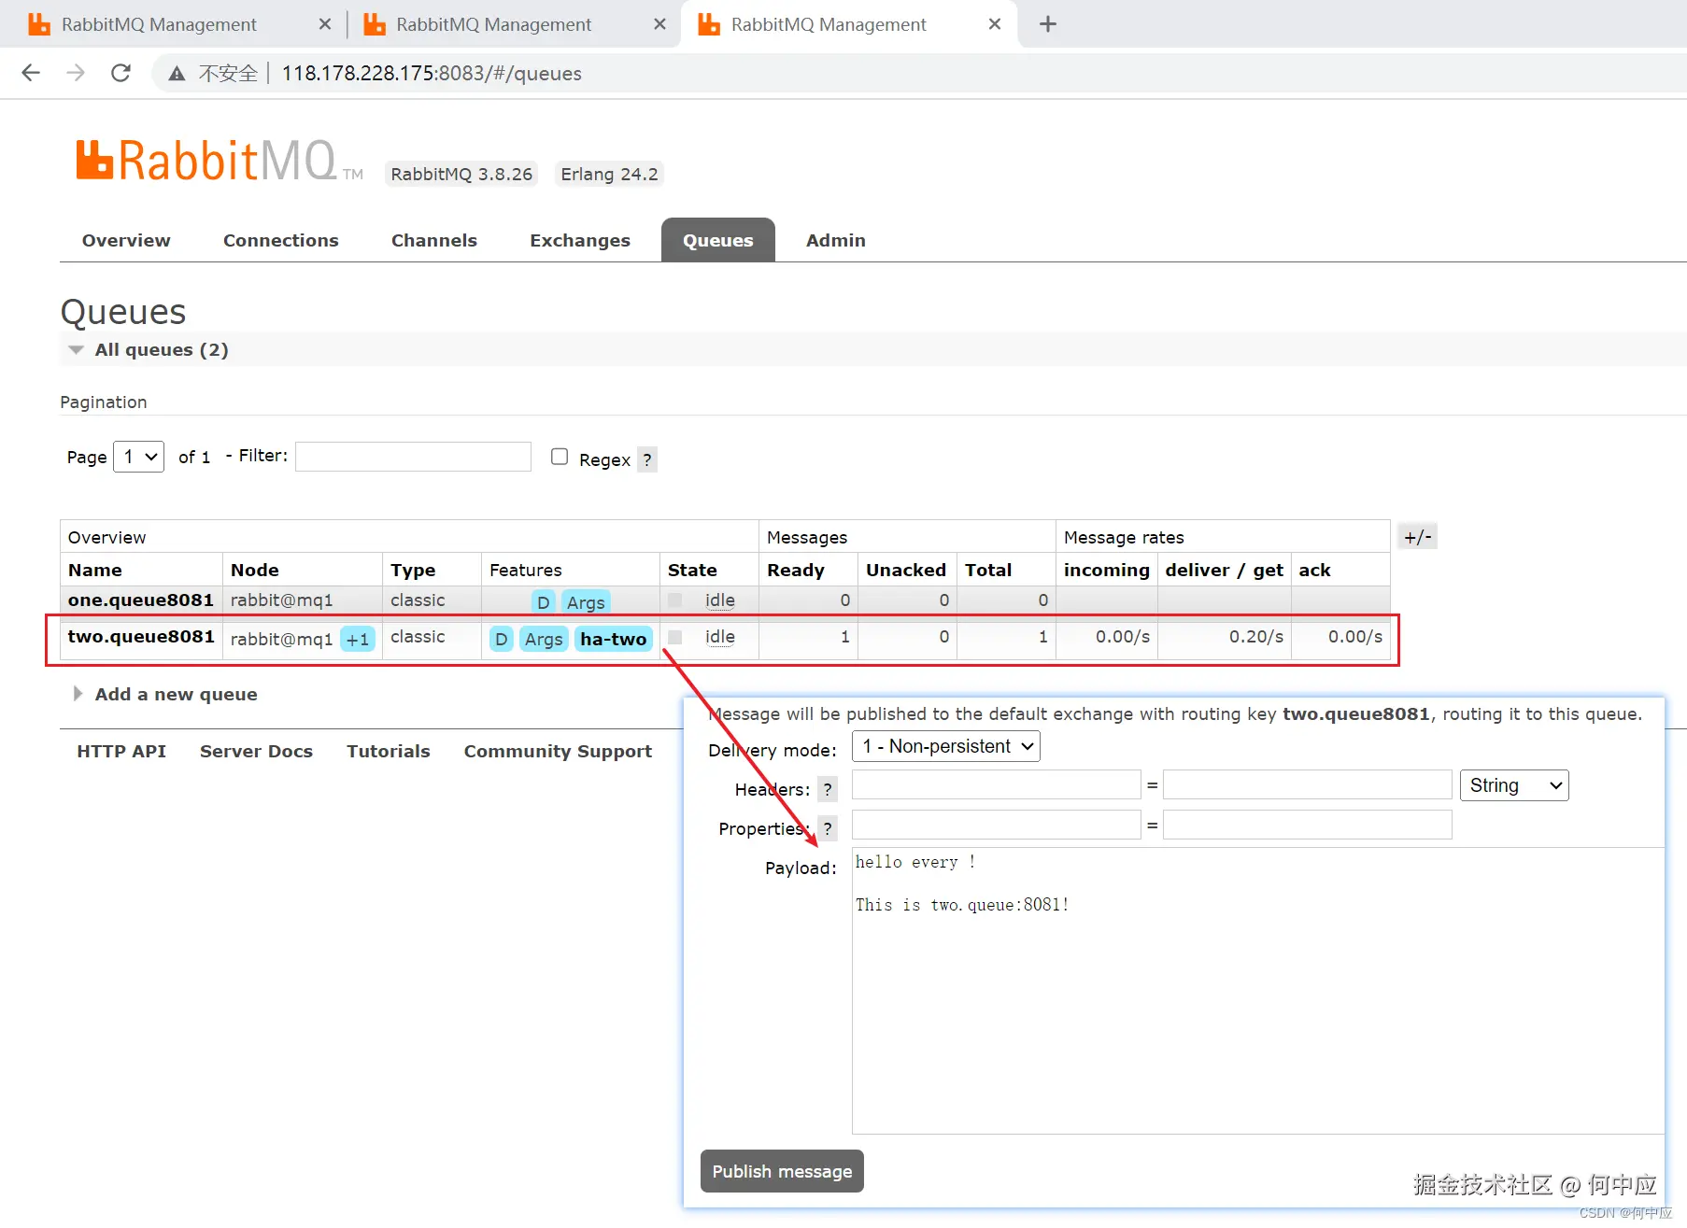Open the header type String dropdown
This screenshot has height=1228, width=1687.
(1514, 785)
